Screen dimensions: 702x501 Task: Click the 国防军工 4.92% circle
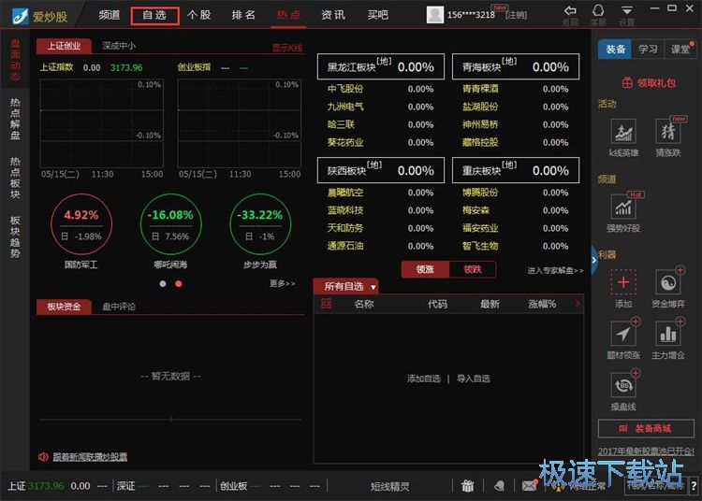[x=81, y=224]
